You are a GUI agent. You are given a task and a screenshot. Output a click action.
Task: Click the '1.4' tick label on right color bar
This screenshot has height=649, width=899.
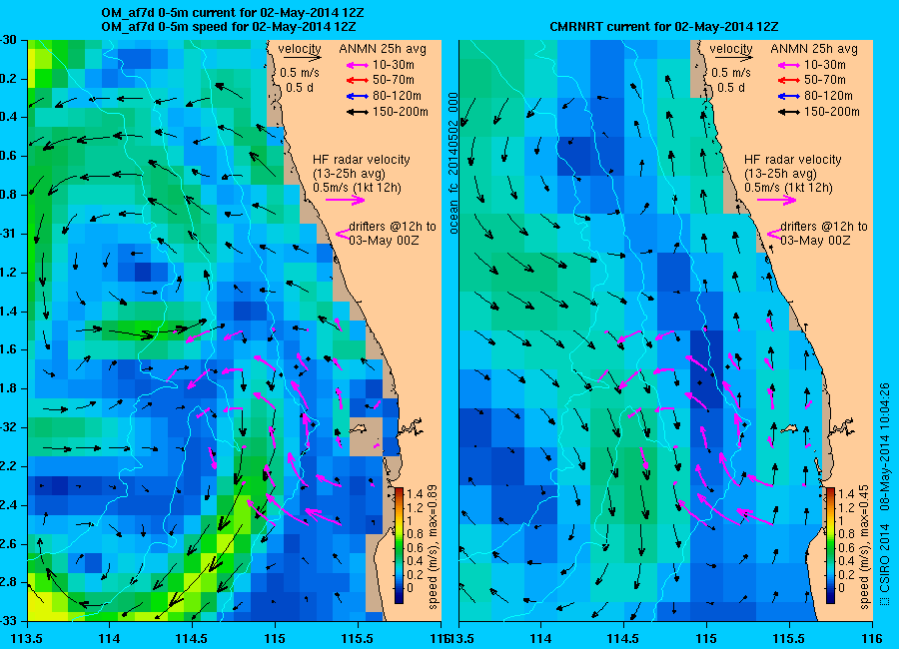(x=846, y=493)
